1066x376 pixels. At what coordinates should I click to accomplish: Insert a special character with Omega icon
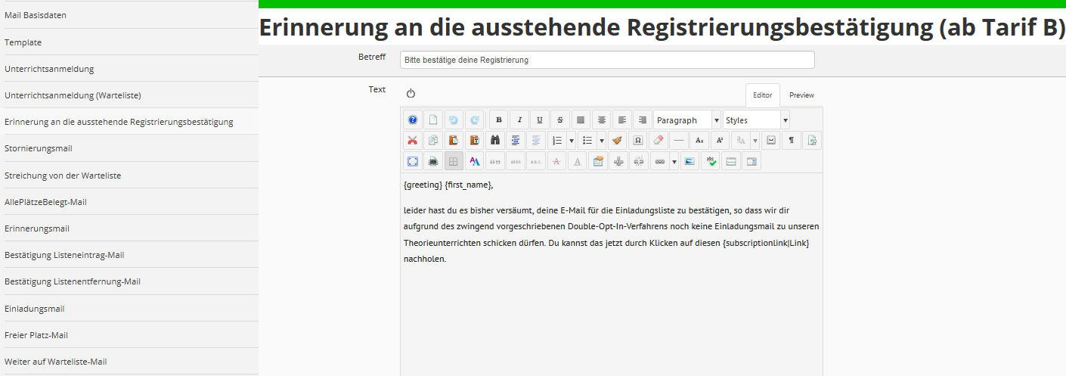638,140
